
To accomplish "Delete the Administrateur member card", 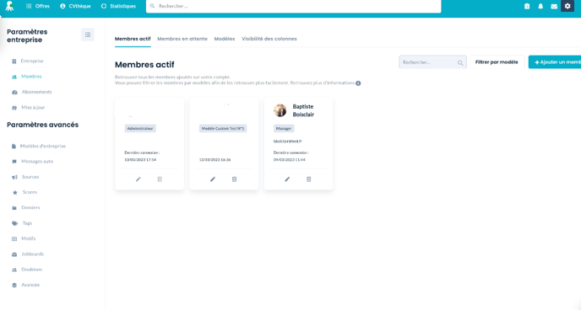I will pyautogui.click(x=160, y=179).
